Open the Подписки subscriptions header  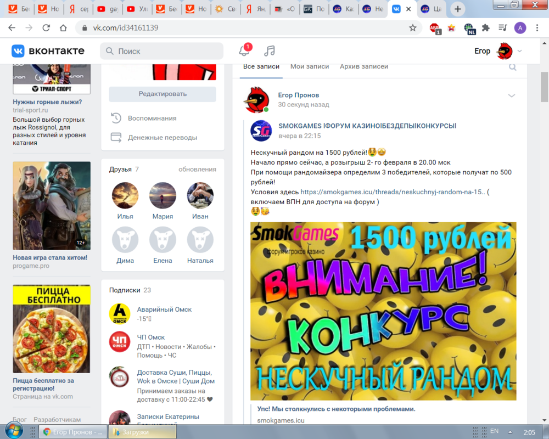point(125,290)
